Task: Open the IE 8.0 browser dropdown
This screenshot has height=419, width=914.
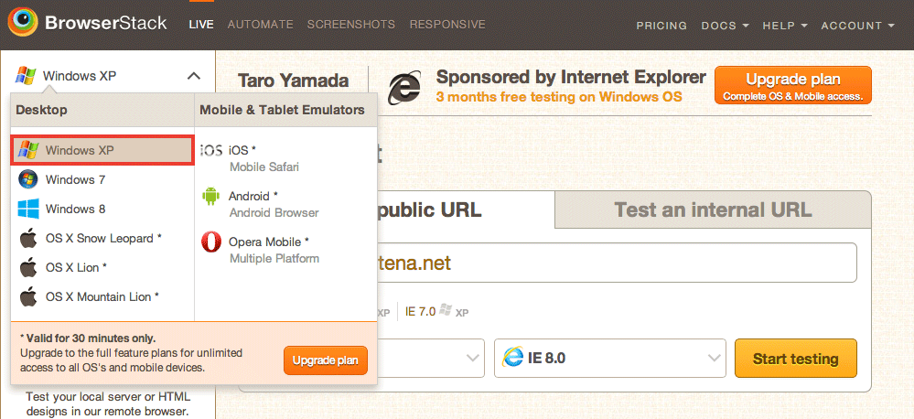Action: point(609,358)
